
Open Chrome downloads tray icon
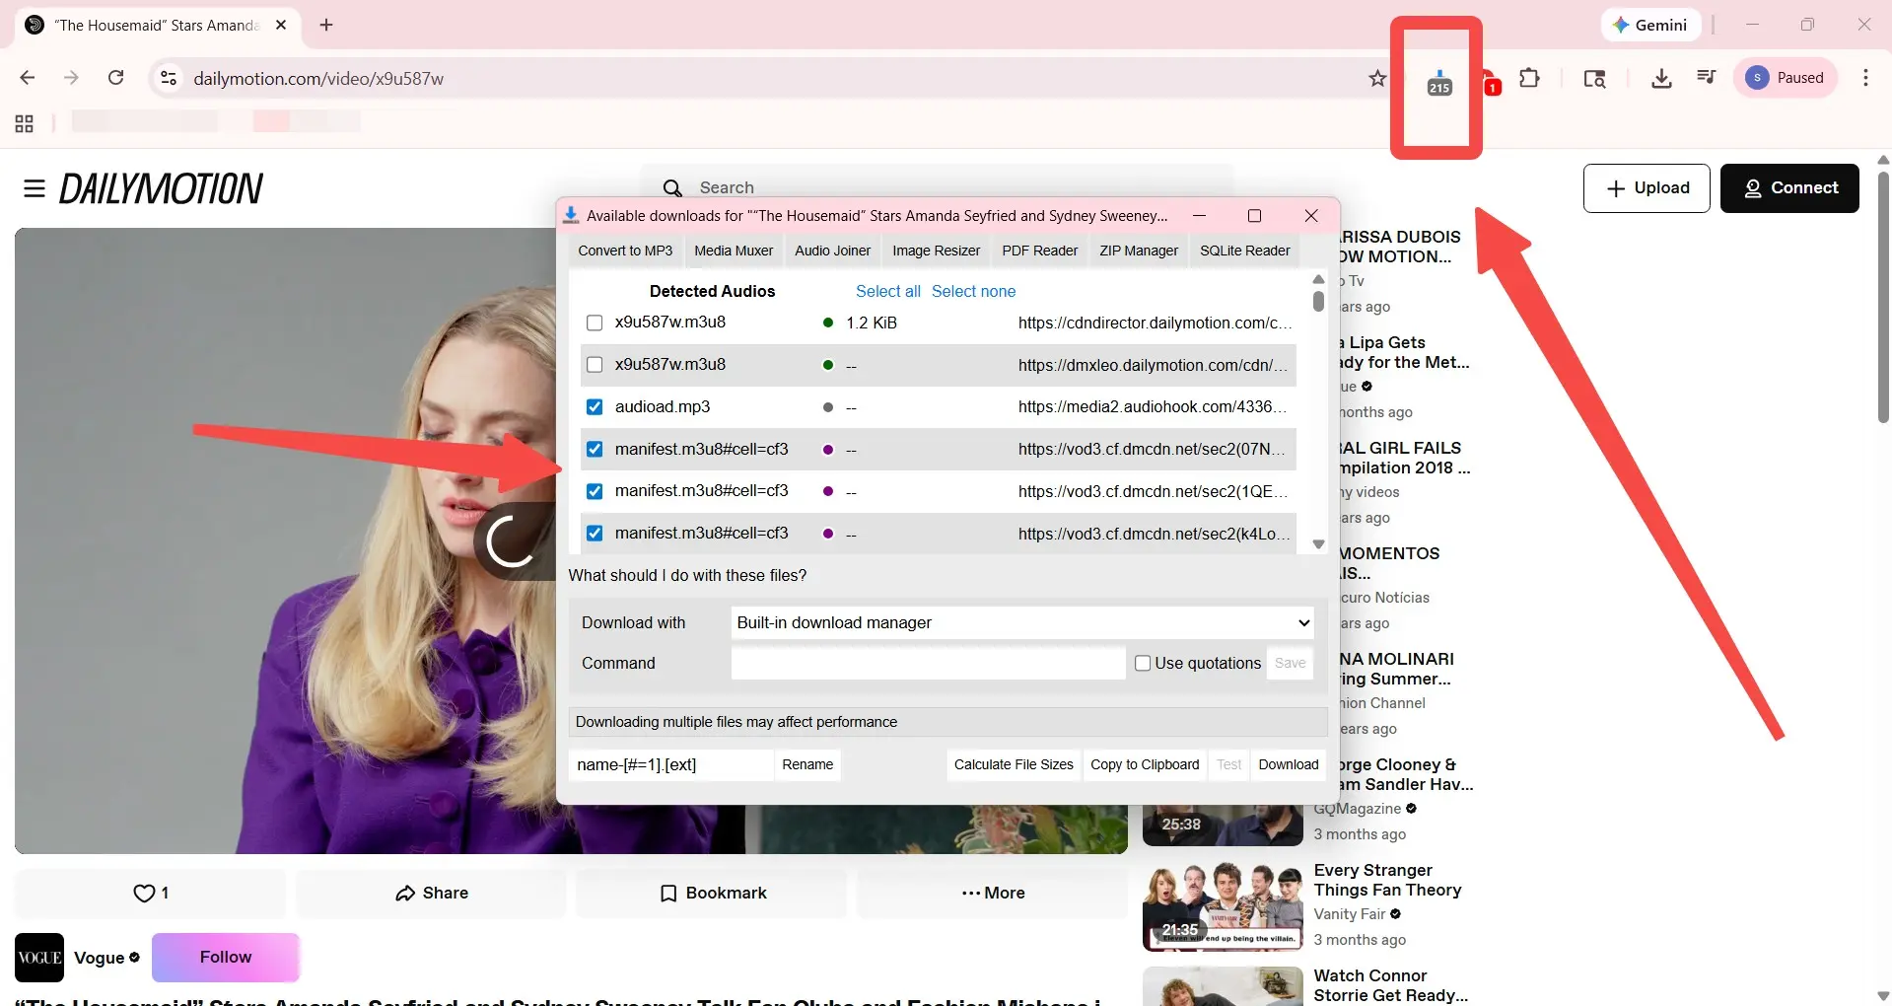coord(1661,78)
